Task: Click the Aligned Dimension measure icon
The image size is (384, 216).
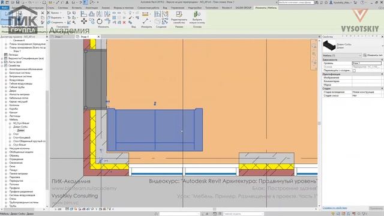Action: tap(145, 14)
